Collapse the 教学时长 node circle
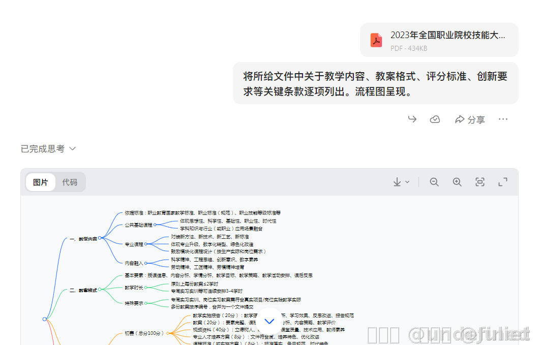Viewport: 540px width, 345px height. (145, 287)
